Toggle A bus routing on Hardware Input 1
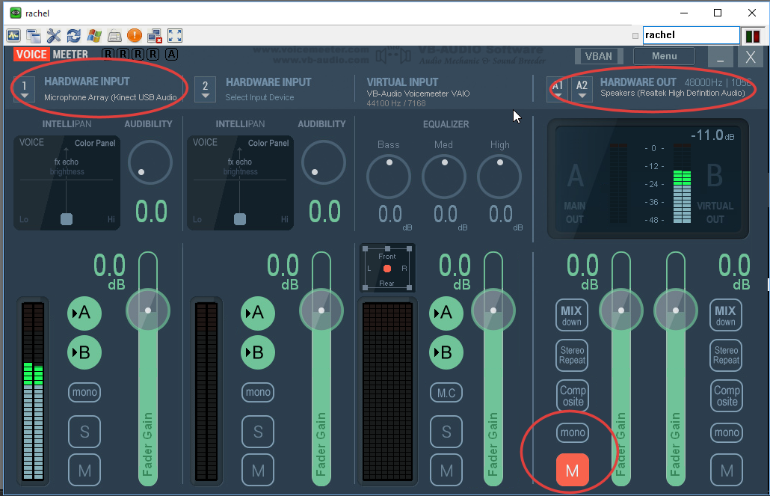 click(84, 313)
